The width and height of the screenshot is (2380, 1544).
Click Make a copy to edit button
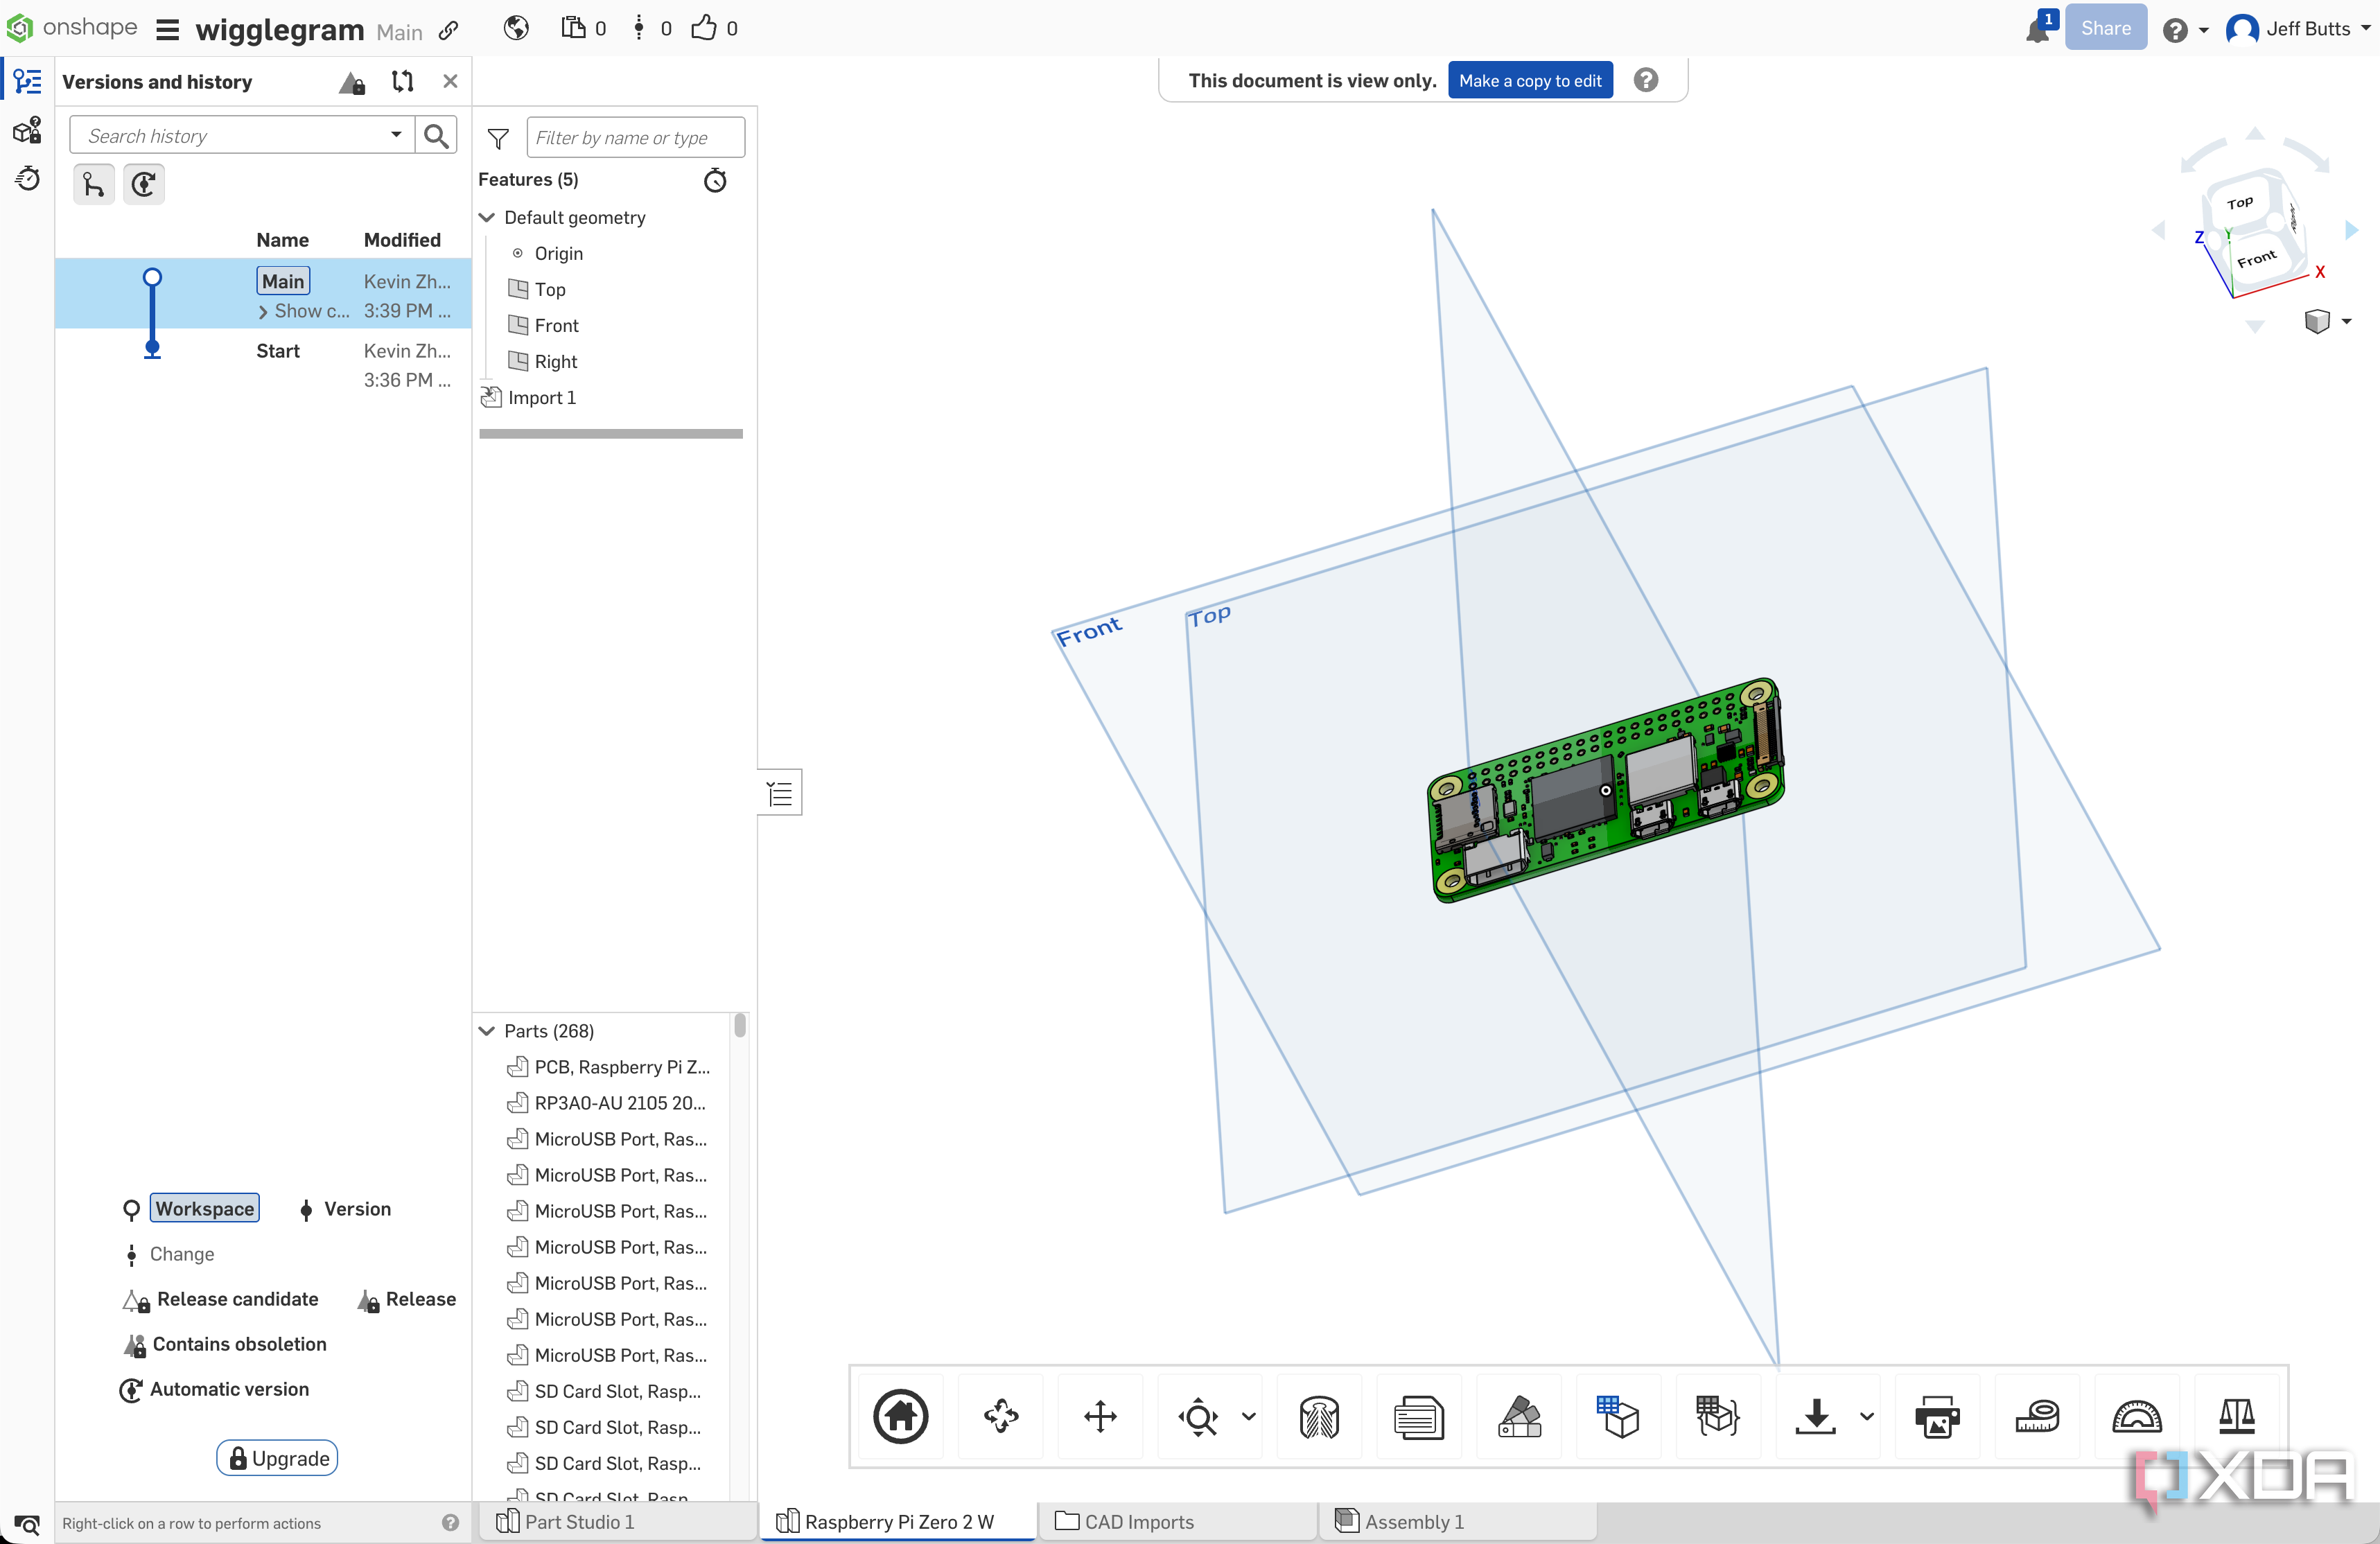point(1530,81)
